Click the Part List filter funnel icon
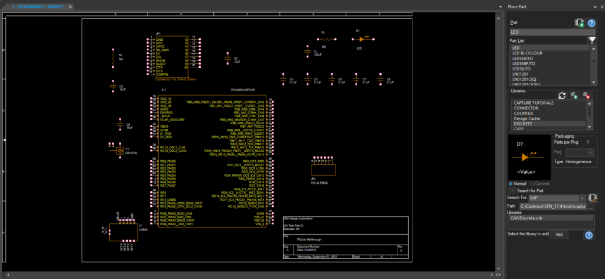Screen dimensions: 605x279 point(591,40)
